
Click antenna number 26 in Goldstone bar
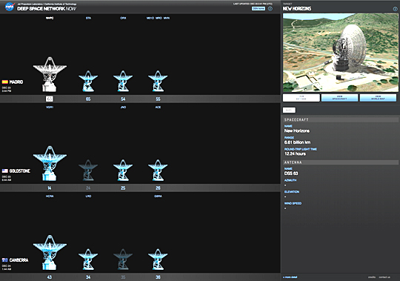tap(158, 188)
